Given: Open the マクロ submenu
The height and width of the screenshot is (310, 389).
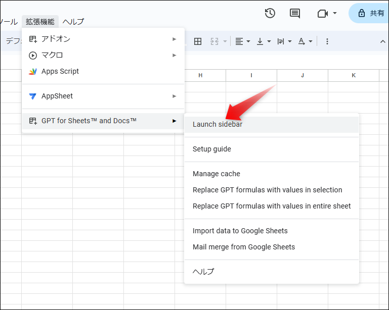Looking at the screenshot, I should (103, 55).
